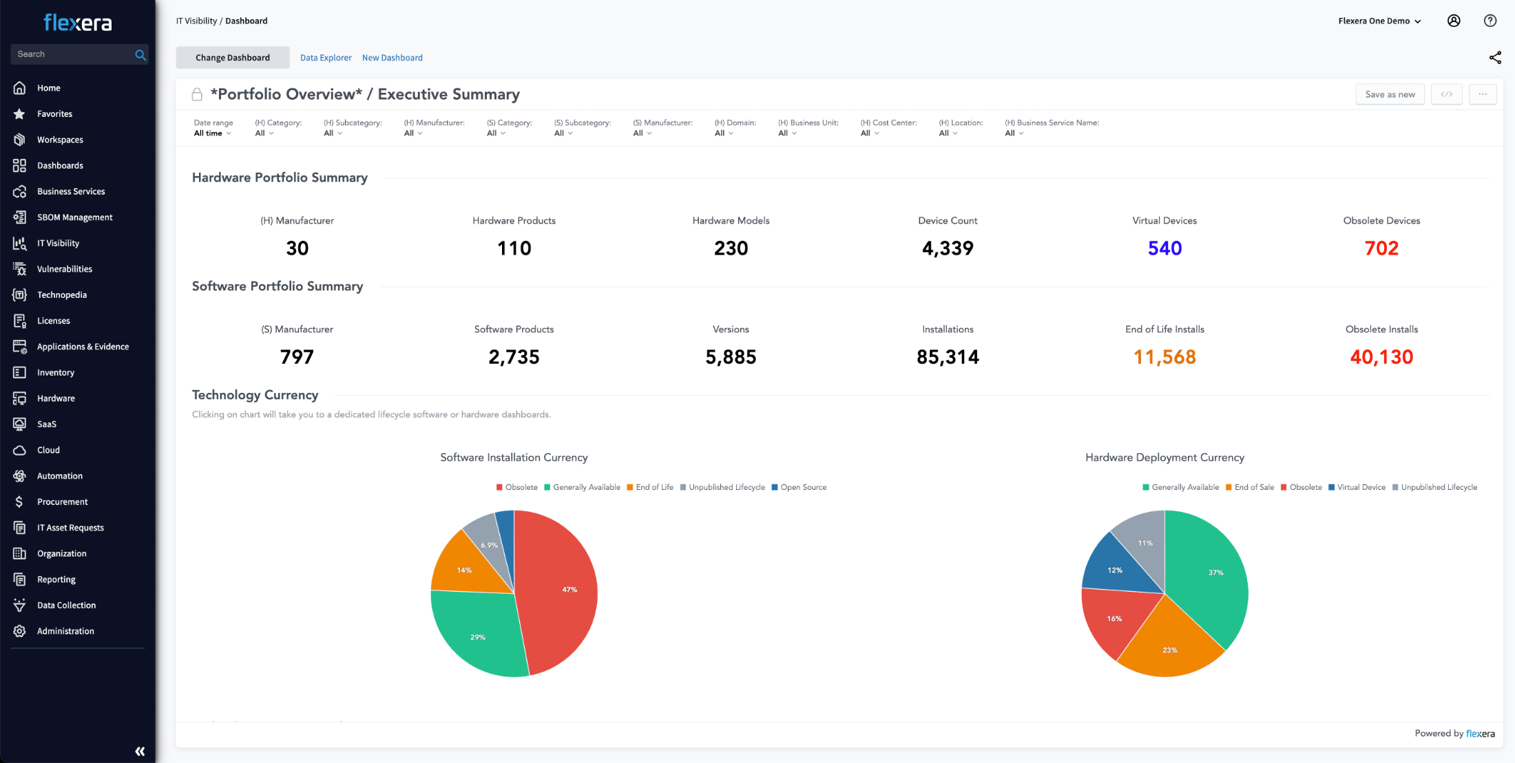The image size is (1515, 763).
Task: Toggle Virtual Device legend in hardware chart
Action: pos(1357,487)
